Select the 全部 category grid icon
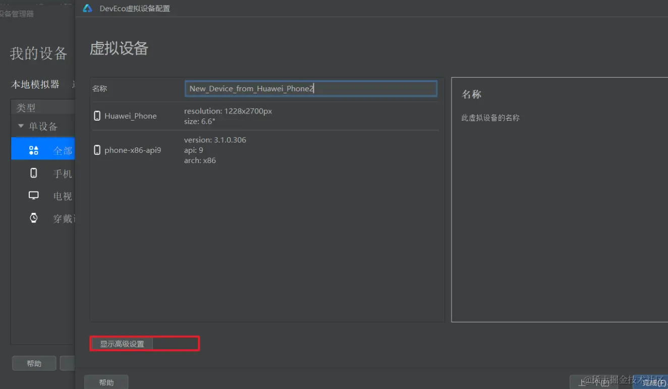The image size is (668, 389). coord(34,150)
